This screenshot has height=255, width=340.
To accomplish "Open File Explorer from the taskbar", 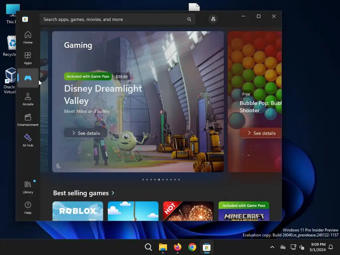I will click(163, 247).
